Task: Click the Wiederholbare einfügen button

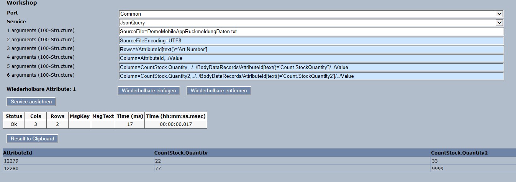Action: (x=149, y=91)
